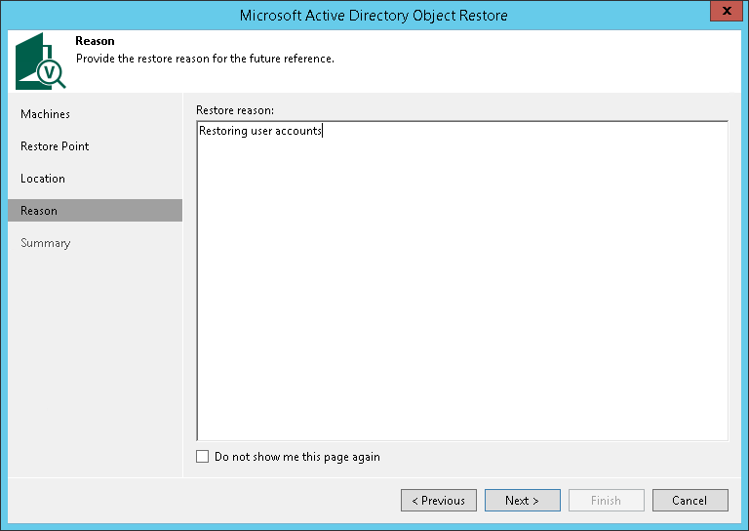The height and width of the screenshot is (531, 749).
Task: Go to the Machines step
Action: click(x=45, y=114)
